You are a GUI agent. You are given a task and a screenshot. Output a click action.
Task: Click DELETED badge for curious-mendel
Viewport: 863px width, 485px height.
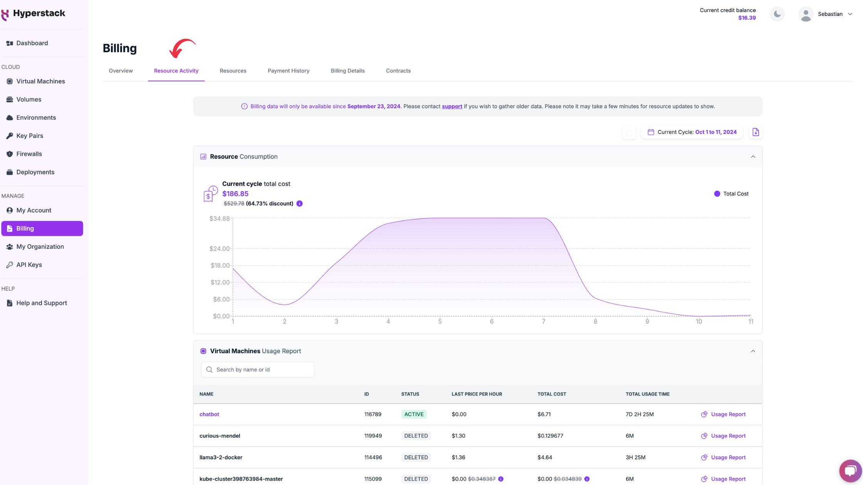[x=416, y=436]
